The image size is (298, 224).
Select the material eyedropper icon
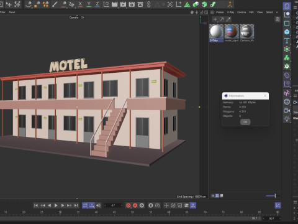click(x=228, y=19)
